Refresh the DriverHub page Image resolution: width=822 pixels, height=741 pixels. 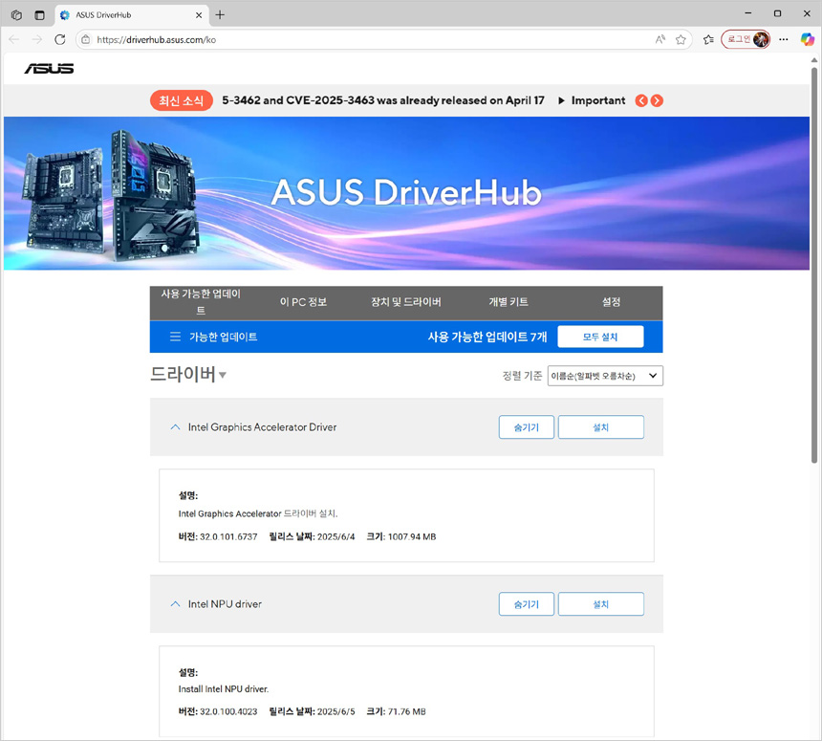coord(59,39)
